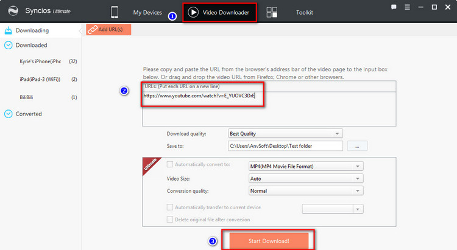Expand the Conversion quality dropdown
The height and width of the screenshot is (250, 457).
[x=306, y=190]
